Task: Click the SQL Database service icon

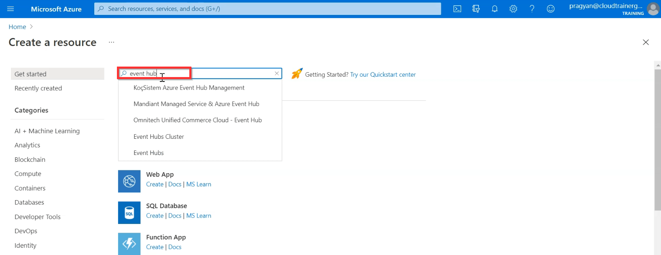Action: tap(129, 213)
